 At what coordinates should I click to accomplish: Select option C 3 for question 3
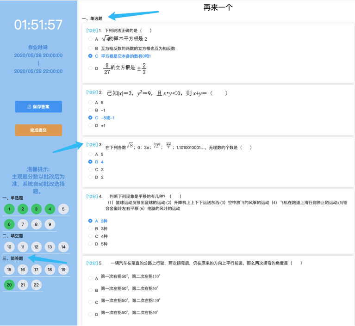tap(90, 169)
